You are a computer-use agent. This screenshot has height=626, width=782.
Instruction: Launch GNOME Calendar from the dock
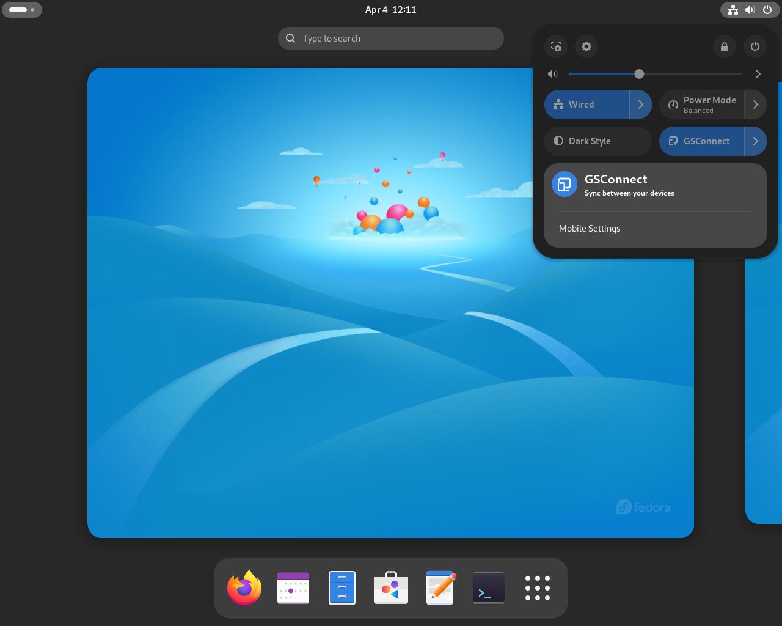(293, 587)
